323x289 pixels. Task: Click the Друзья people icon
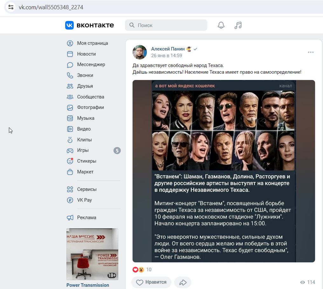click(x=70, y=86)
